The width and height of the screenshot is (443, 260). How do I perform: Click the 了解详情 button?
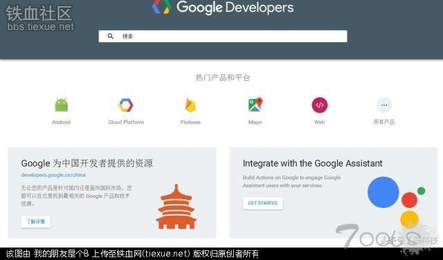click(35, 222)
